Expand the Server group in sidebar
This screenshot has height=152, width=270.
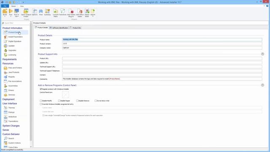point(5,130)
